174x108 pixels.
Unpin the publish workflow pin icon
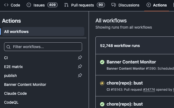[x=80, y=75]
